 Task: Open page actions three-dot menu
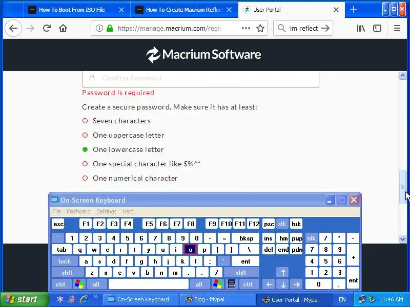[x=246, y=28]
